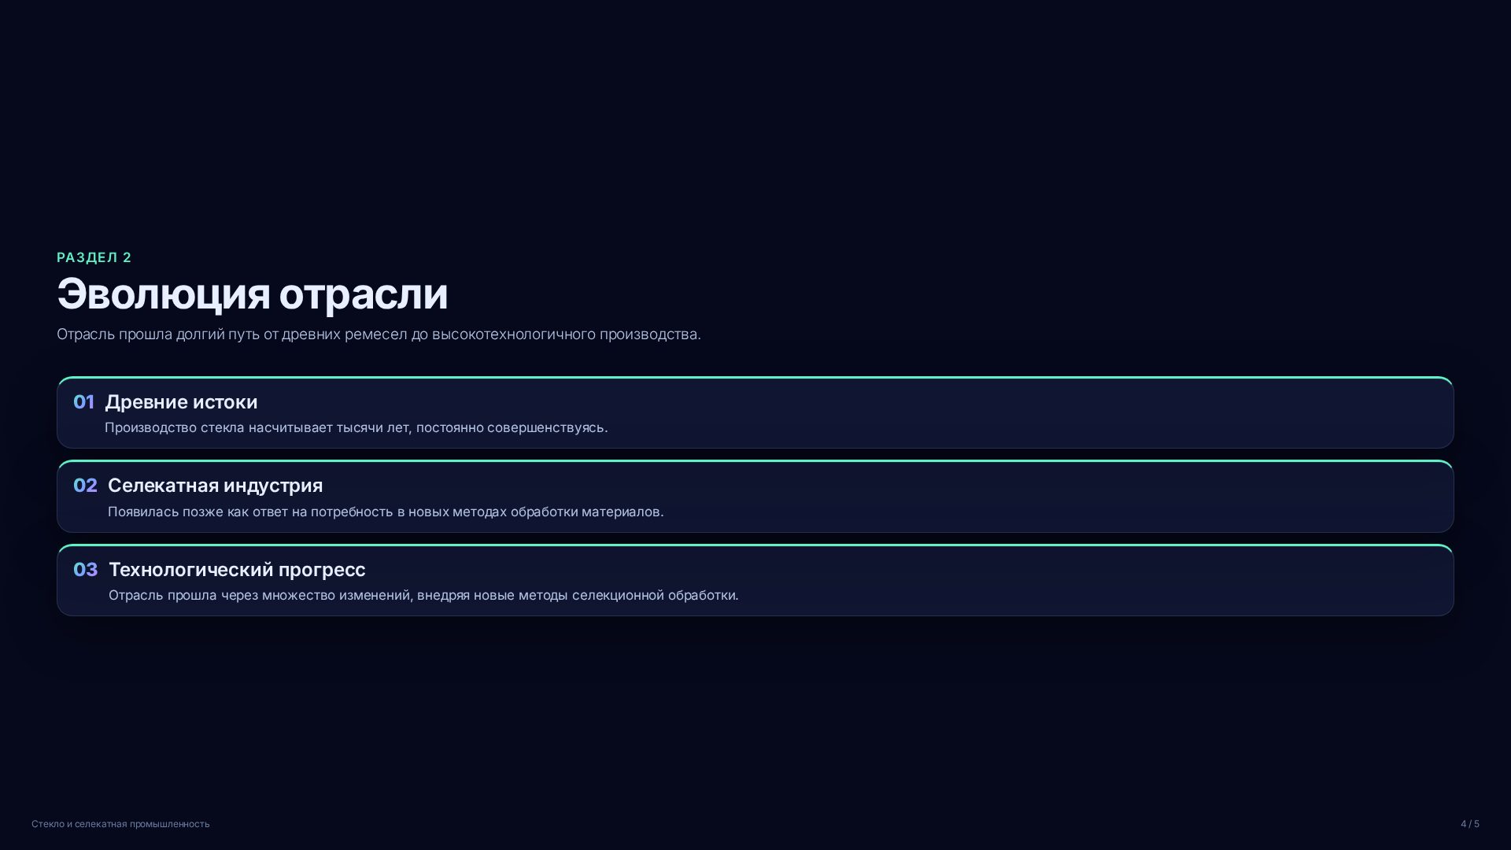Viewport: 1511px width, 850px height.
Task: Open the 'Технологический прогресс' card
Action: 755,580
